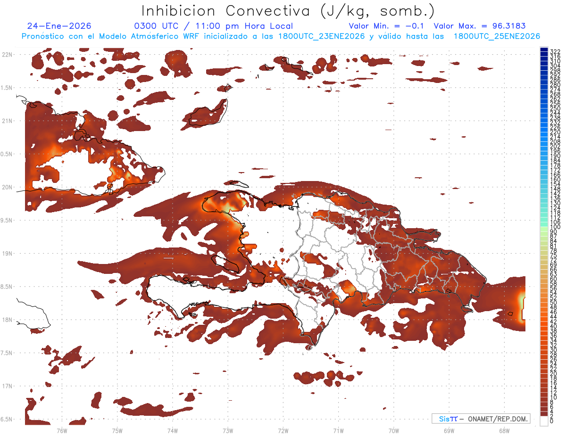Click the "17N" latitude label
Screen dimensions: 566x437
7,386
